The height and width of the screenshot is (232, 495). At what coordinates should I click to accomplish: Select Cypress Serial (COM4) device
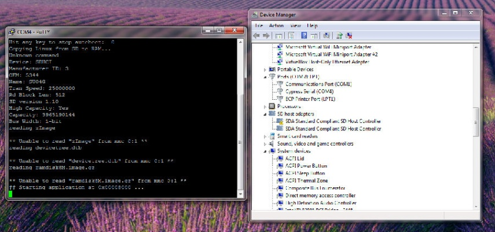pos(309,92)
